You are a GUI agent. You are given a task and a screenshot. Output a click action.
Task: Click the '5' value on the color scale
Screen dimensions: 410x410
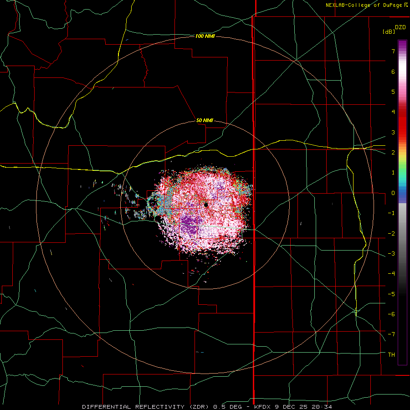tap(393, 92)
